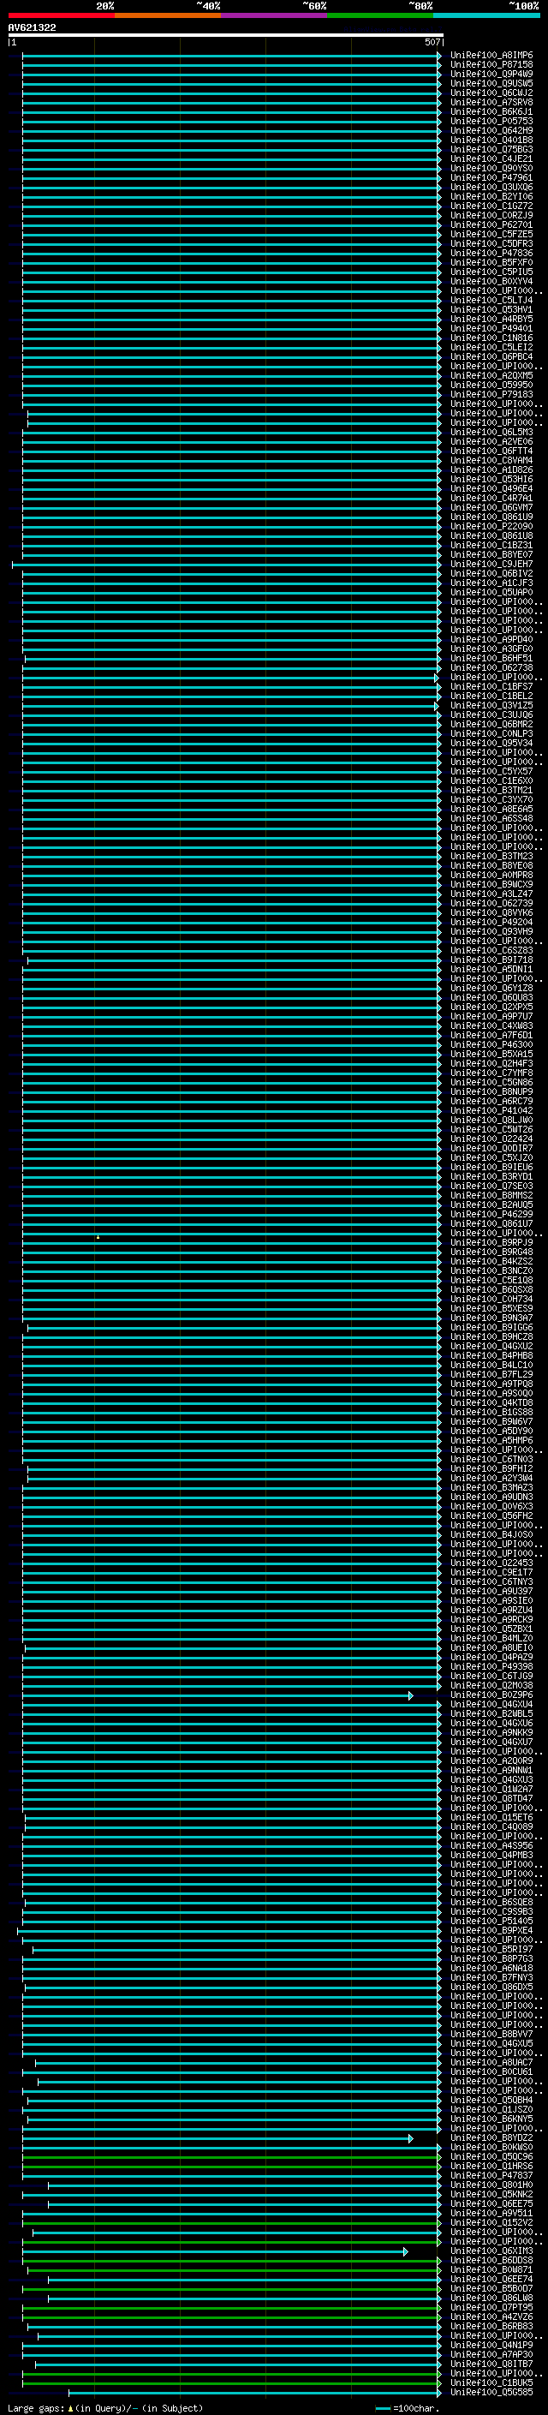Open hit UniRef100_Q9USW5
Viewport: 548px width, 2415px height.
(491, 83)
